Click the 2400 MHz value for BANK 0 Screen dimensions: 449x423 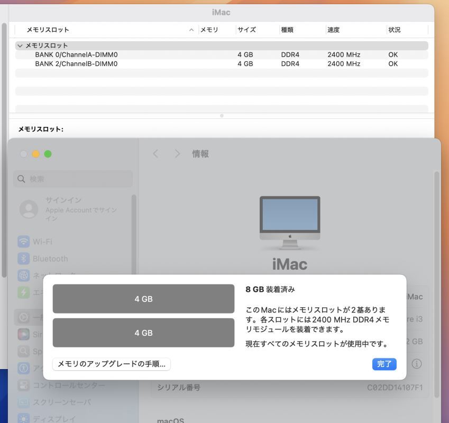(344, 54)
